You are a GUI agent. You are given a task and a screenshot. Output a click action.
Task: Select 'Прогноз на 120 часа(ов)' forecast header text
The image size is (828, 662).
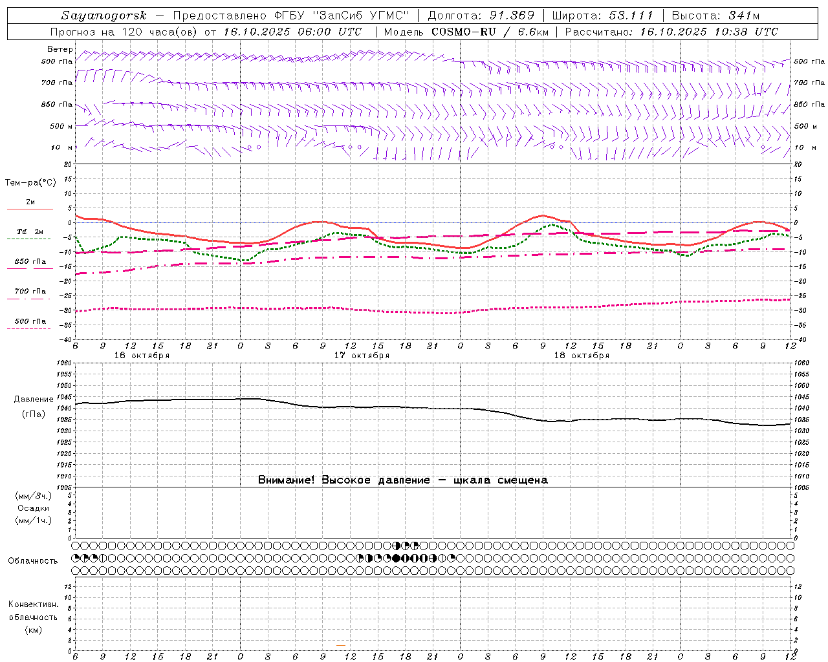point(125,32)
